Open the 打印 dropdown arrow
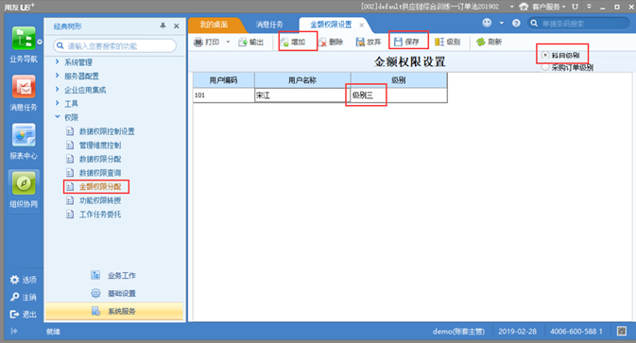The height and width of the screenshot is (343, 636). pos(228,42)
